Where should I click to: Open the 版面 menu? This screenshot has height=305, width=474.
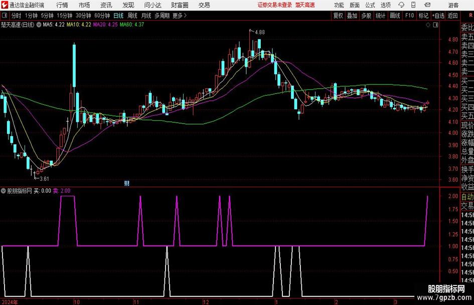point(355,5)
